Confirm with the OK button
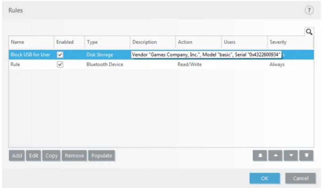This screenshot has width=322, height=188. [x=265, y=178]
